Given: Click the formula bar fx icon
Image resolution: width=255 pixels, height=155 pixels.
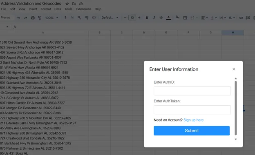Looking at the screenshot, I should [15, 27].
